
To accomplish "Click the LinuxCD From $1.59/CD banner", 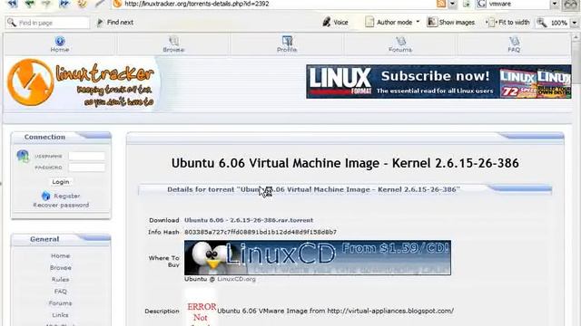I will pyautogui.click(x=318, y=257).
